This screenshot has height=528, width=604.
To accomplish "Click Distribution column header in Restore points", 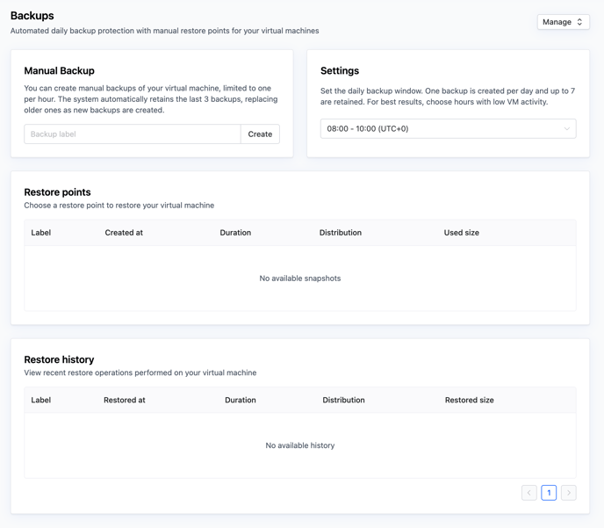I will click(x=341, y=233).
